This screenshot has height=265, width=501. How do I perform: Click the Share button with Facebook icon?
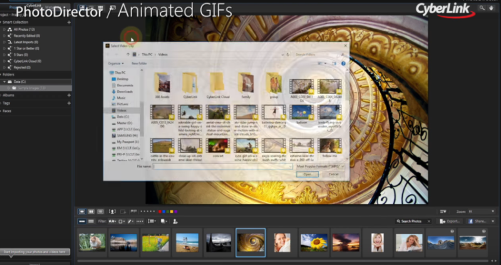[x=478, y=221]
